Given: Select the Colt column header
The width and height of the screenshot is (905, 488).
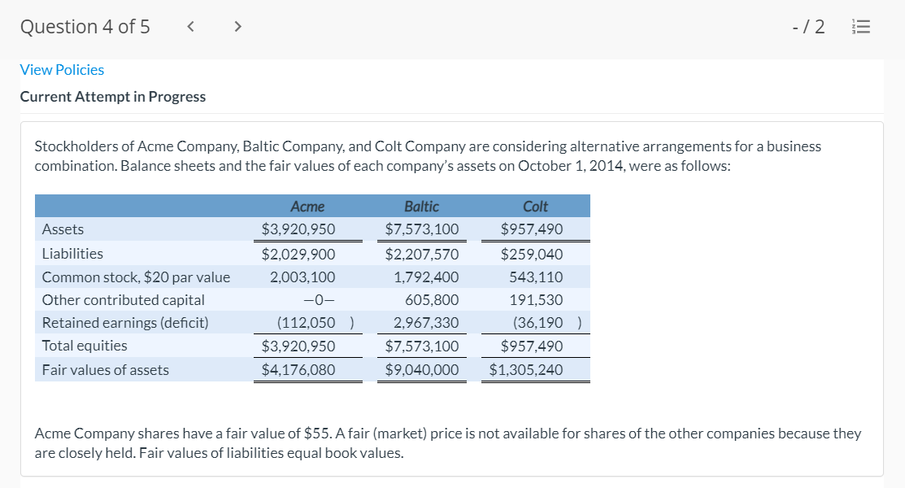Looking at the screenshot, I should click(535, 207).
